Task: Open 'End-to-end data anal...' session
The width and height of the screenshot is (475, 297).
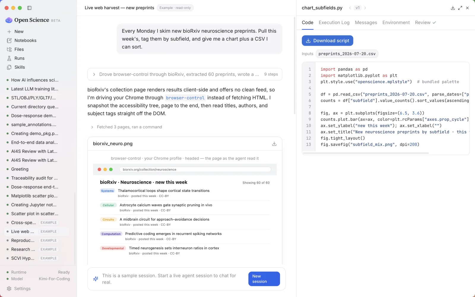Action: tap(34, 142)
